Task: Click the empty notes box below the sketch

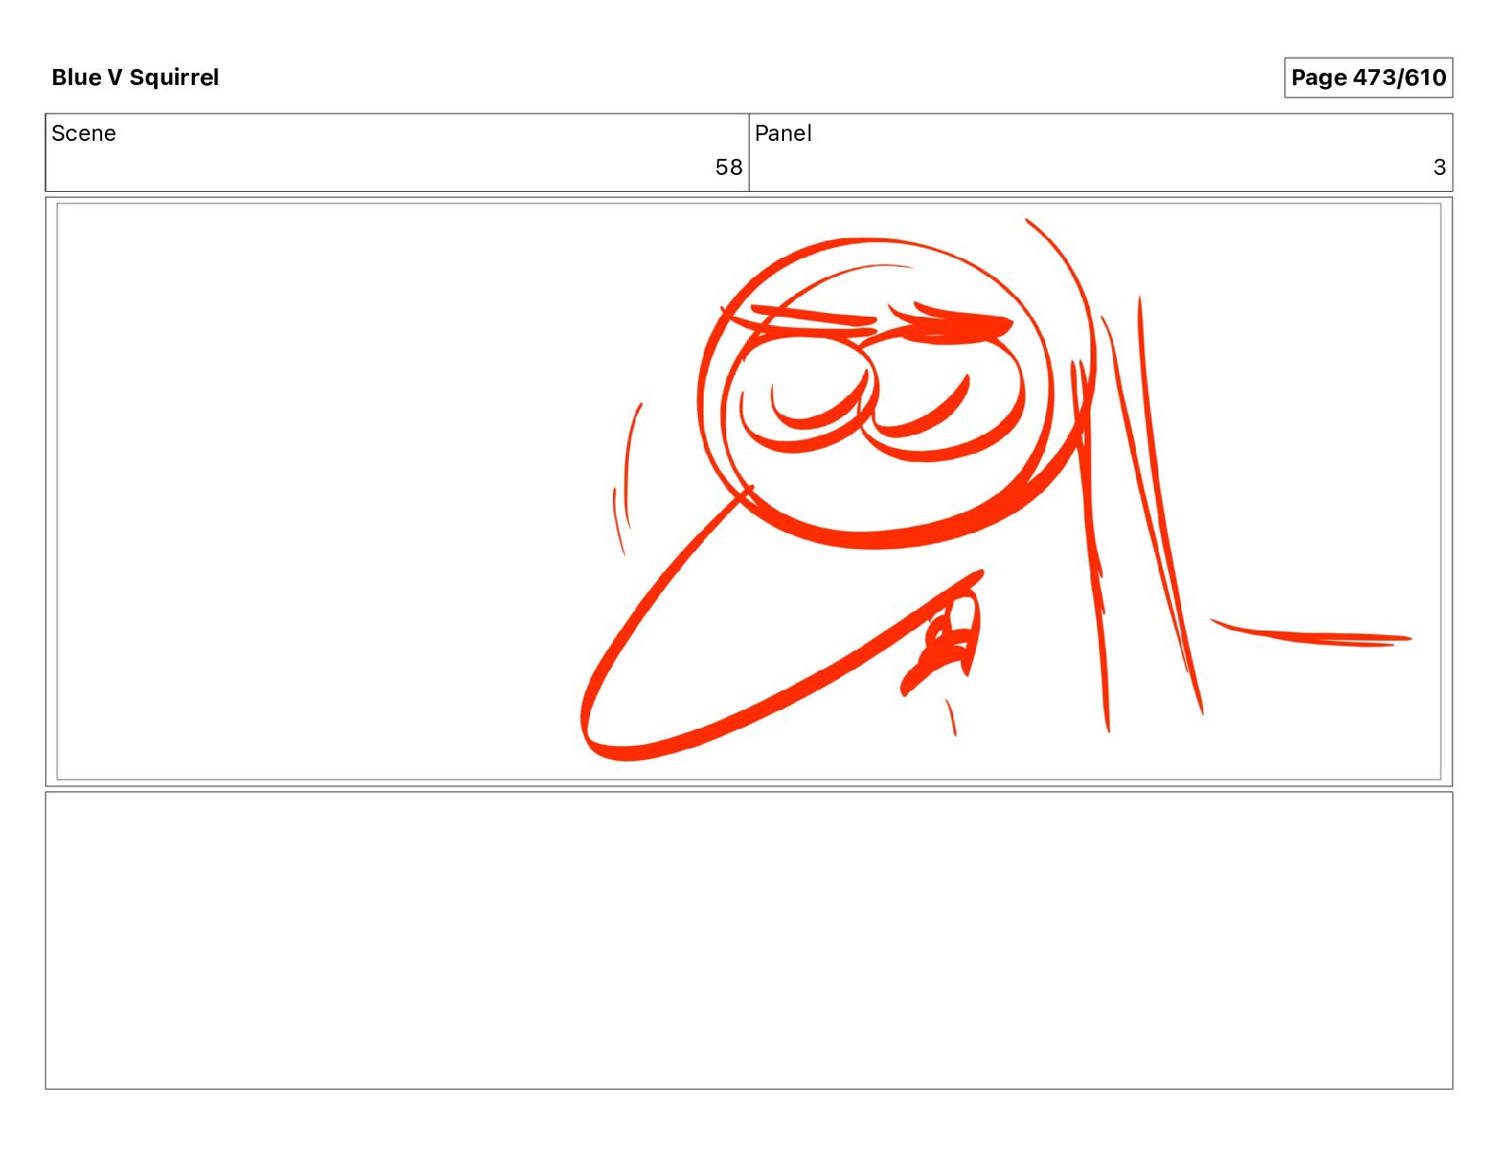Action: 749,941
